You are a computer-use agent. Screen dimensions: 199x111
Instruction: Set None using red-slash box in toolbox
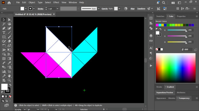click(10, 97)
